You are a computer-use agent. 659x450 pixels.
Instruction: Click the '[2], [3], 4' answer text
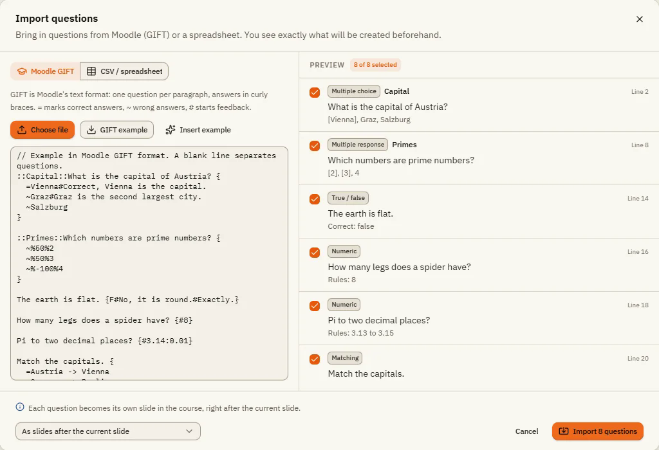tap(344, 172)
